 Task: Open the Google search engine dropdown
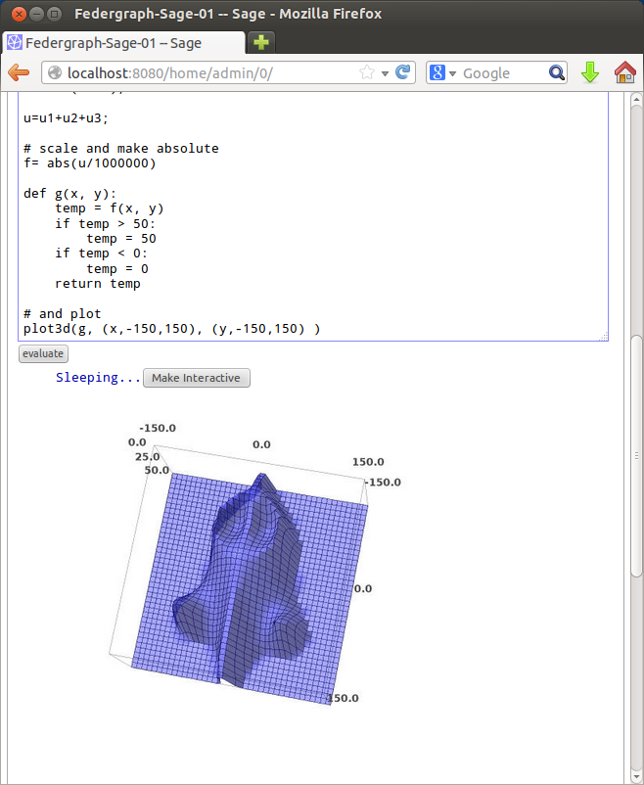[x=442, y=73]
